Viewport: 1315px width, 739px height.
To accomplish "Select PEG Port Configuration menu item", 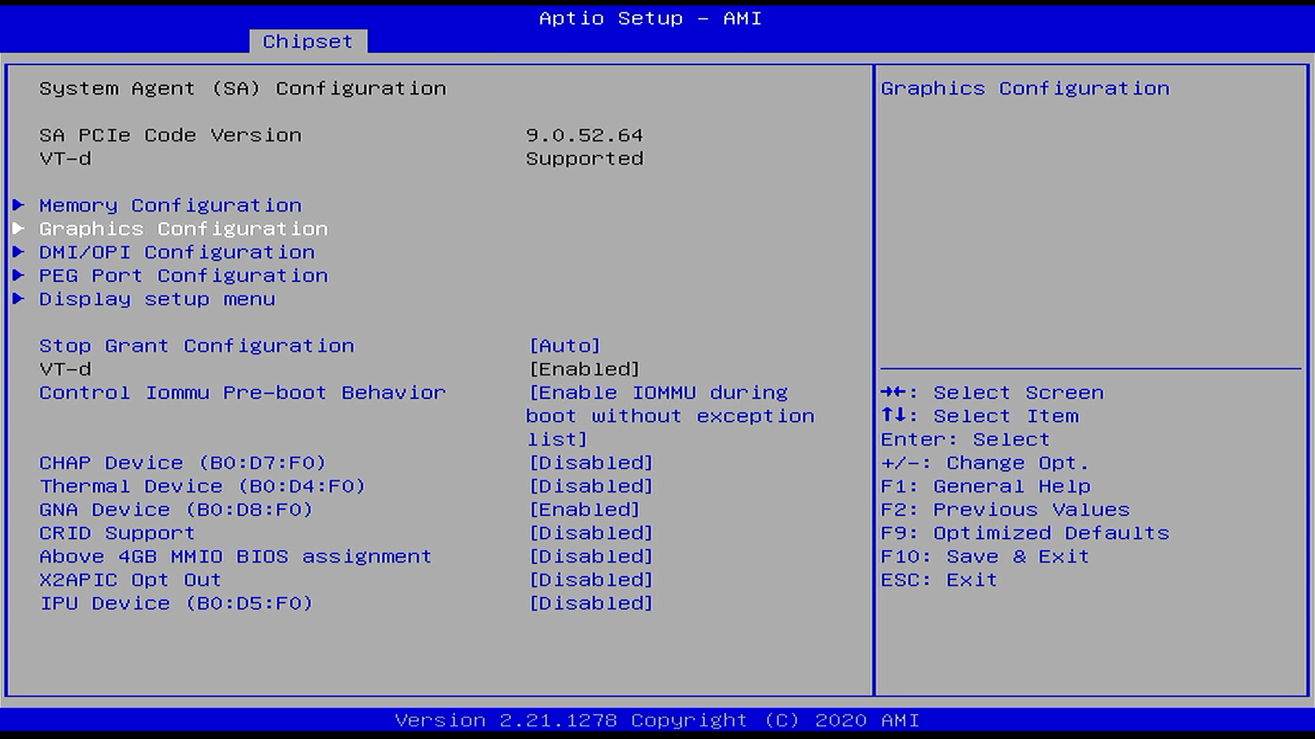I will tap(183, 275).
